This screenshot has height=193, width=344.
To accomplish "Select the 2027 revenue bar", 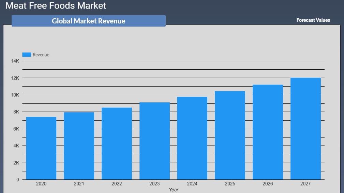I will click(x=305, y=129).
